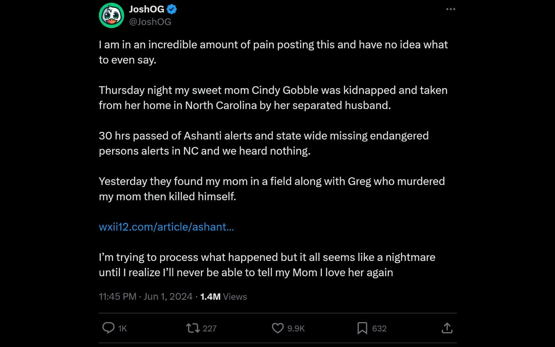The image size is (555, 347).
Task: Bookmark the post using the bookmark icon
Action: (x=362, y=328)
